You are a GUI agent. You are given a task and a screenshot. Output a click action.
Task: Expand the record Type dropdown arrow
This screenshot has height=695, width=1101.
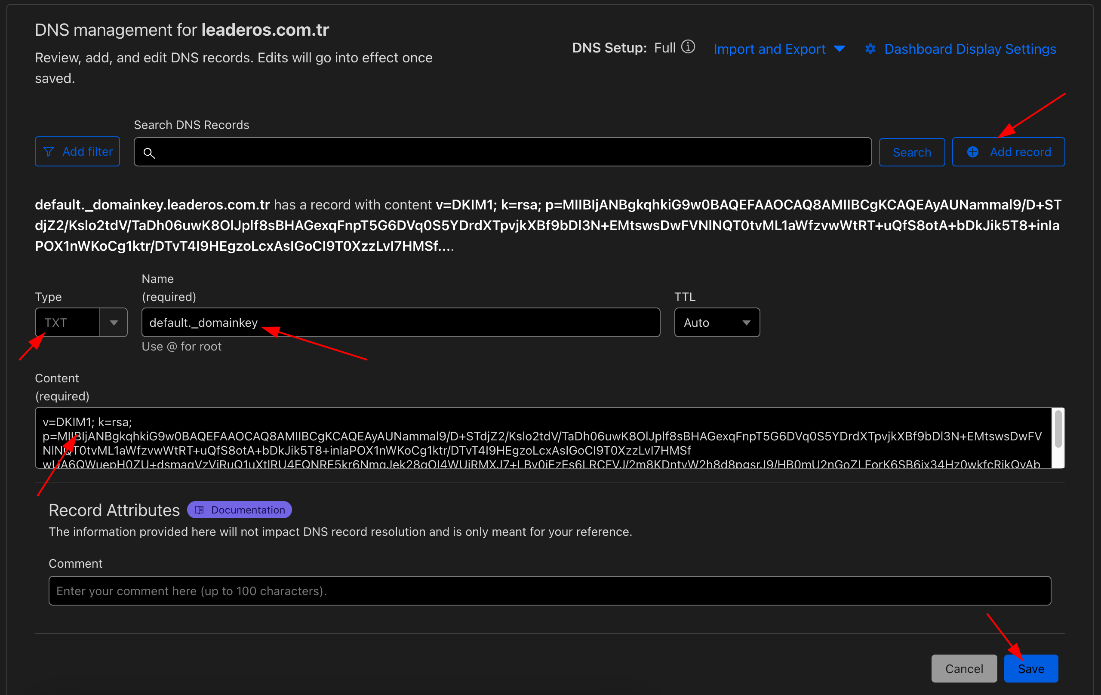click(114, 323)
